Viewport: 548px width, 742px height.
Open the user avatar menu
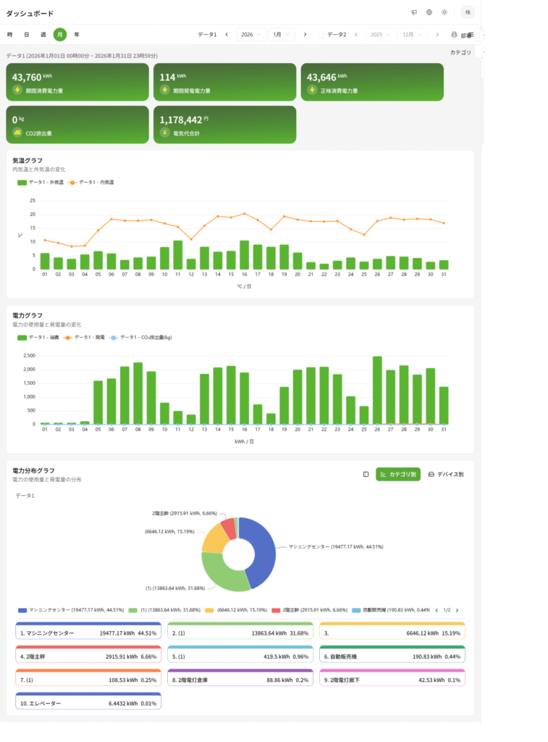(468, 12)
